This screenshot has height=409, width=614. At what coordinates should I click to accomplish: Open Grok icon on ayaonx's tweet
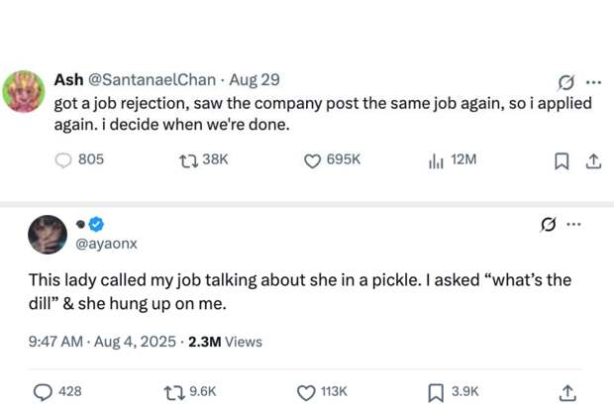pyautogui.click(x=545, y=225)
